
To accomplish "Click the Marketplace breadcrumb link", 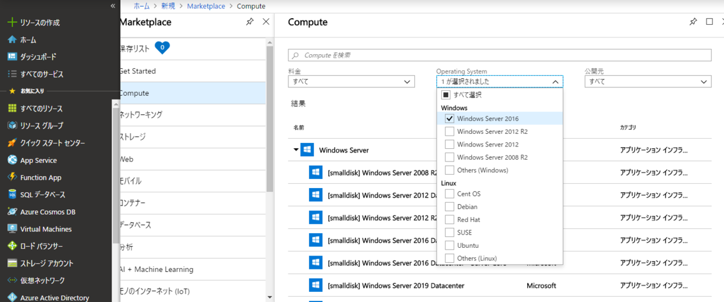I will [205, 6].
